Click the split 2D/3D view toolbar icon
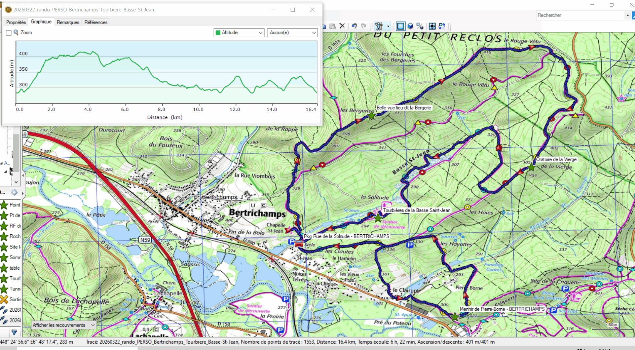635x350 pixels. pyautogui.click(x=420, y=26)
